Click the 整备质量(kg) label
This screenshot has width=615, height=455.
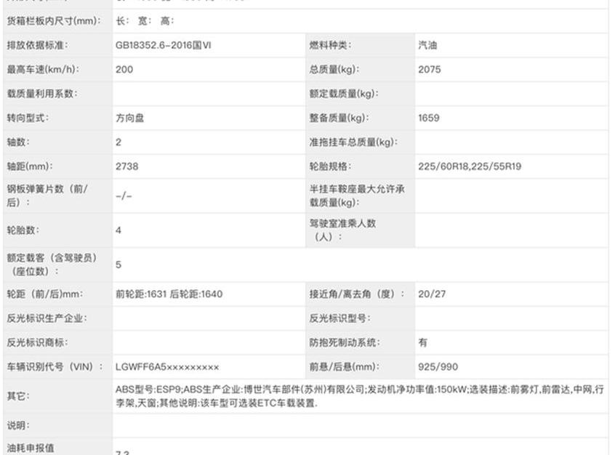click(x=339, y=118)
